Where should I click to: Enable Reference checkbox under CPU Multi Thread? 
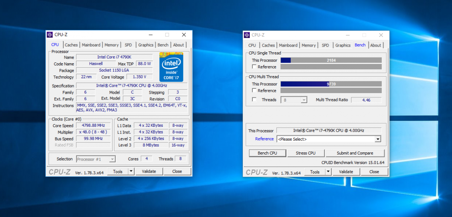254,90
